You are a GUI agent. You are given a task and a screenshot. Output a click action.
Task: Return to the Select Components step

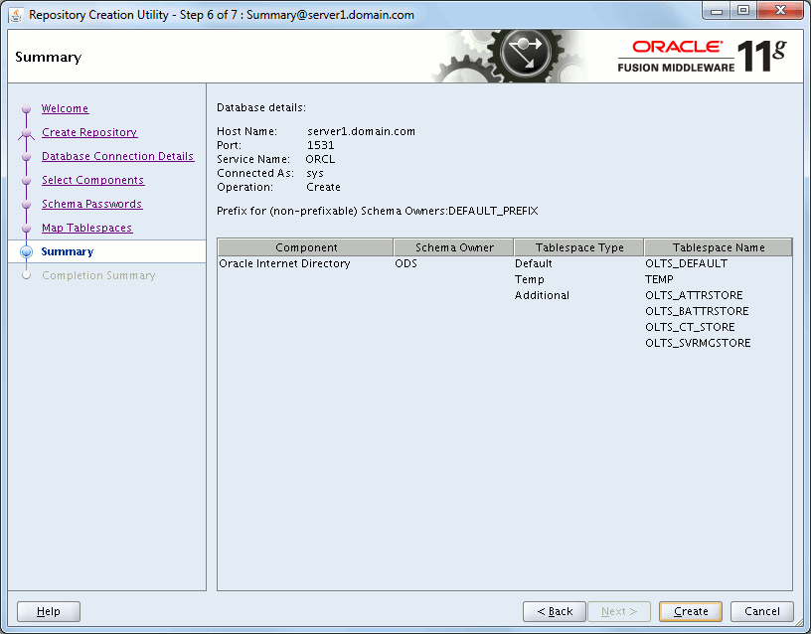93,180
